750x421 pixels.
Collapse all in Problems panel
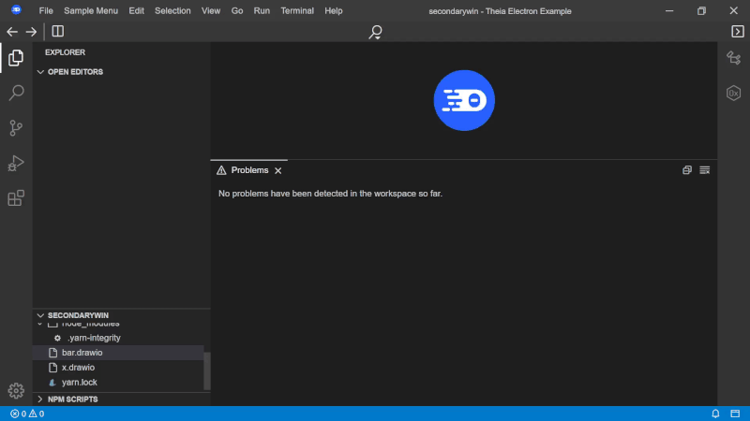click(x=687, y=170)
